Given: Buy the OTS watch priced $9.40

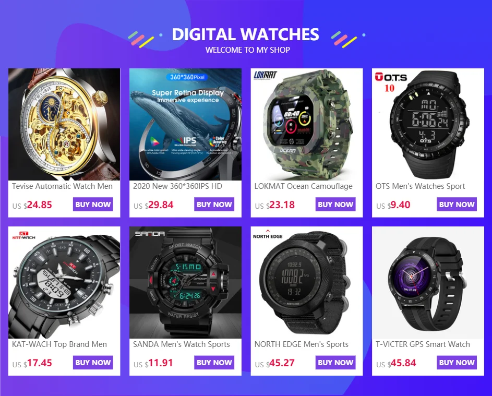Looking at the screenshot, I should pos(457,205).
